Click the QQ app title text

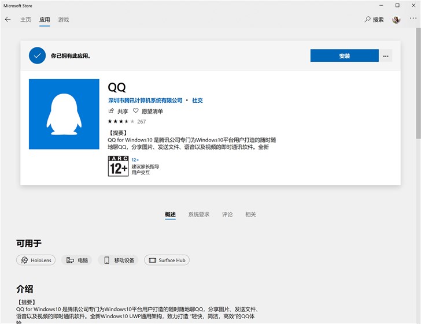click(117, 87)
